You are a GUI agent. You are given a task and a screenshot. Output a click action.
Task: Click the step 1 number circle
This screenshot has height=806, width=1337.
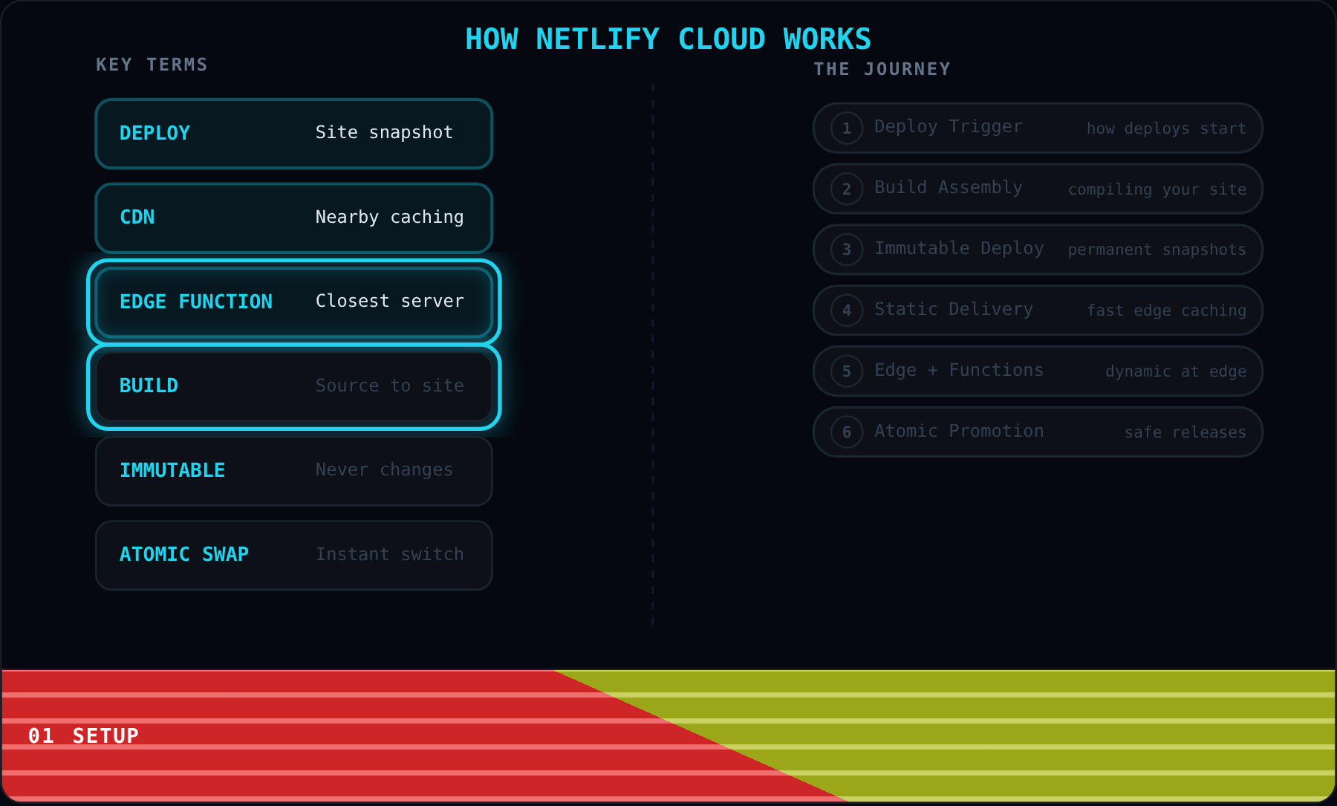point(847,128)
